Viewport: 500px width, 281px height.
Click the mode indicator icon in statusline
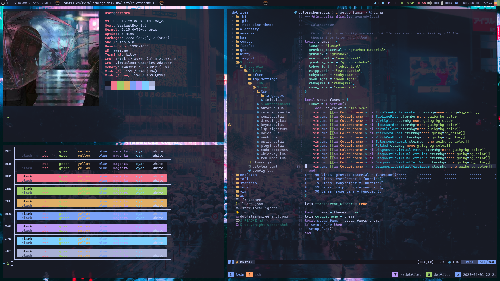231,262
